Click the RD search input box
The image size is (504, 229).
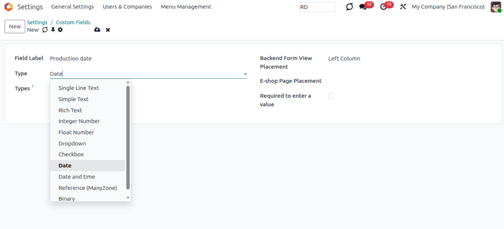[x=317, y=7]
